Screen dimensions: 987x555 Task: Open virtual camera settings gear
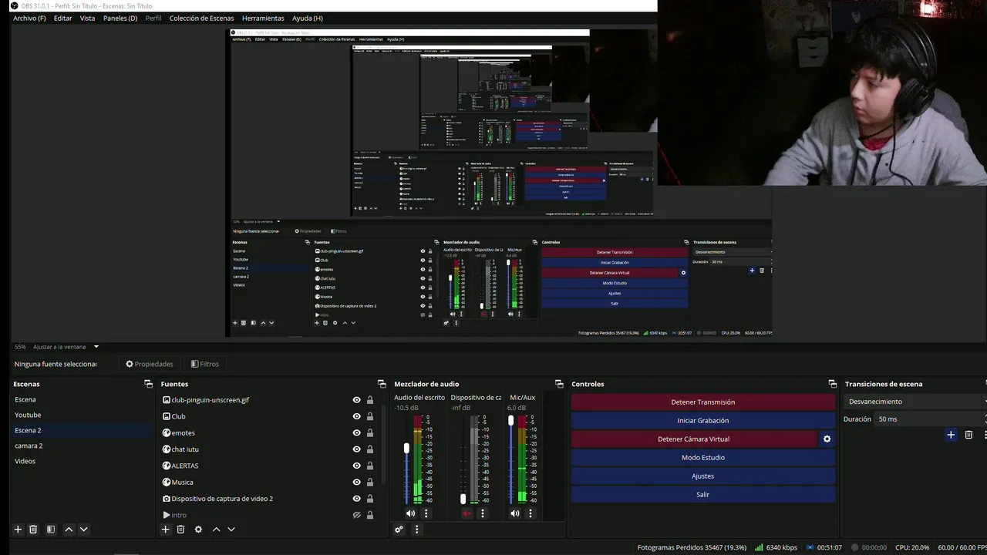pos(827,439)
